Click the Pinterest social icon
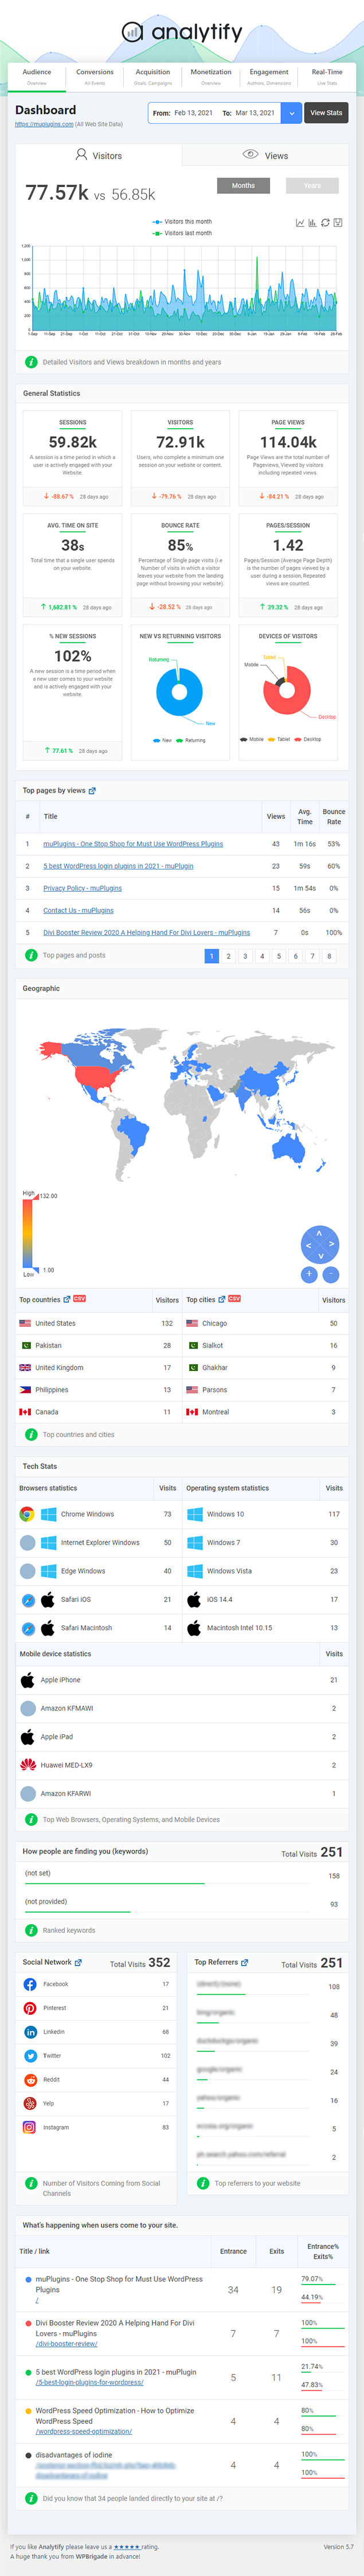Image resolution: width=364 pixels, height=2576 pixels. 30,2008
